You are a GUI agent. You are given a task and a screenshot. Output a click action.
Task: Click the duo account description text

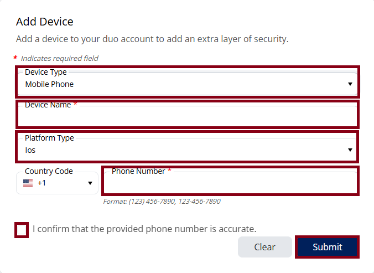point(152,39)
